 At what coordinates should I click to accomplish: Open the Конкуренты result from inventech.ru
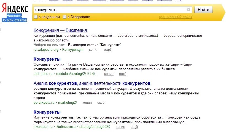click(47, 112)
